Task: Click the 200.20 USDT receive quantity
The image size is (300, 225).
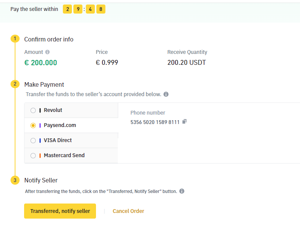Action: click(x=187, y=63)
